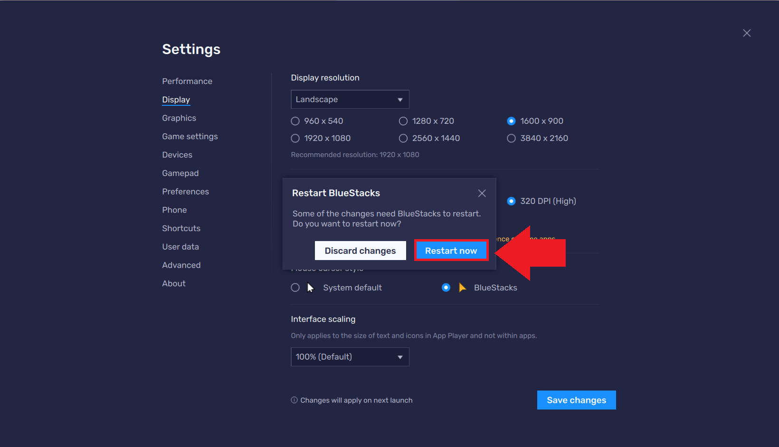
Task: Select the 960 x 540 resolution
Action: tap(295, 121)
